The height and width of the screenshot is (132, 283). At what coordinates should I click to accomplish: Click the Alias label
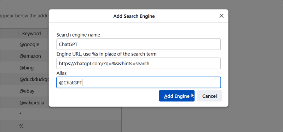click(62, 73)
